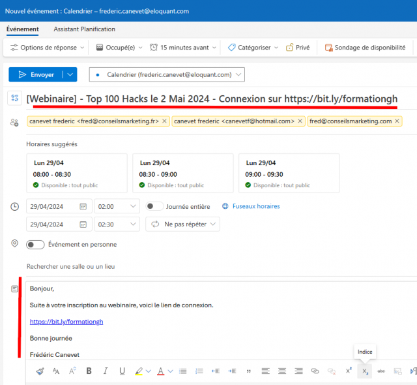Expand the Ne pas répéter dropdown

[x=182, y=224]
